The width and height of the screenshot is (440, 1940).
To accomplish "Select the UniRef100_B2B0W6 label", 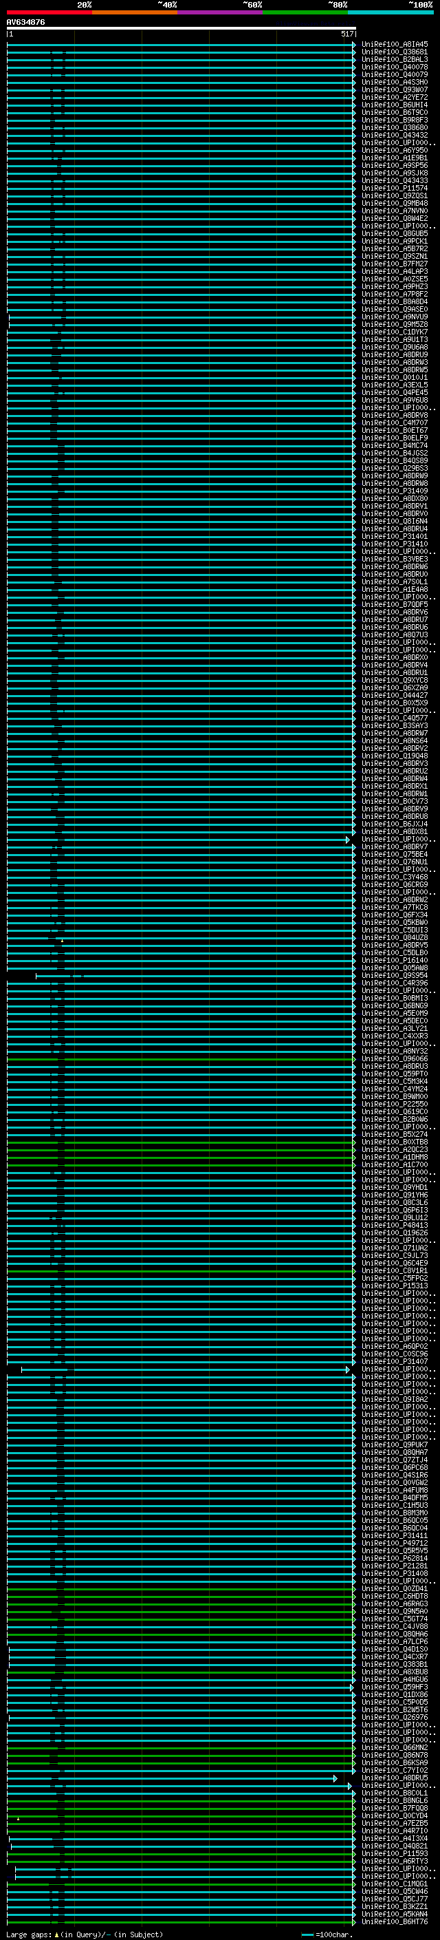I will coord(395,1119).
